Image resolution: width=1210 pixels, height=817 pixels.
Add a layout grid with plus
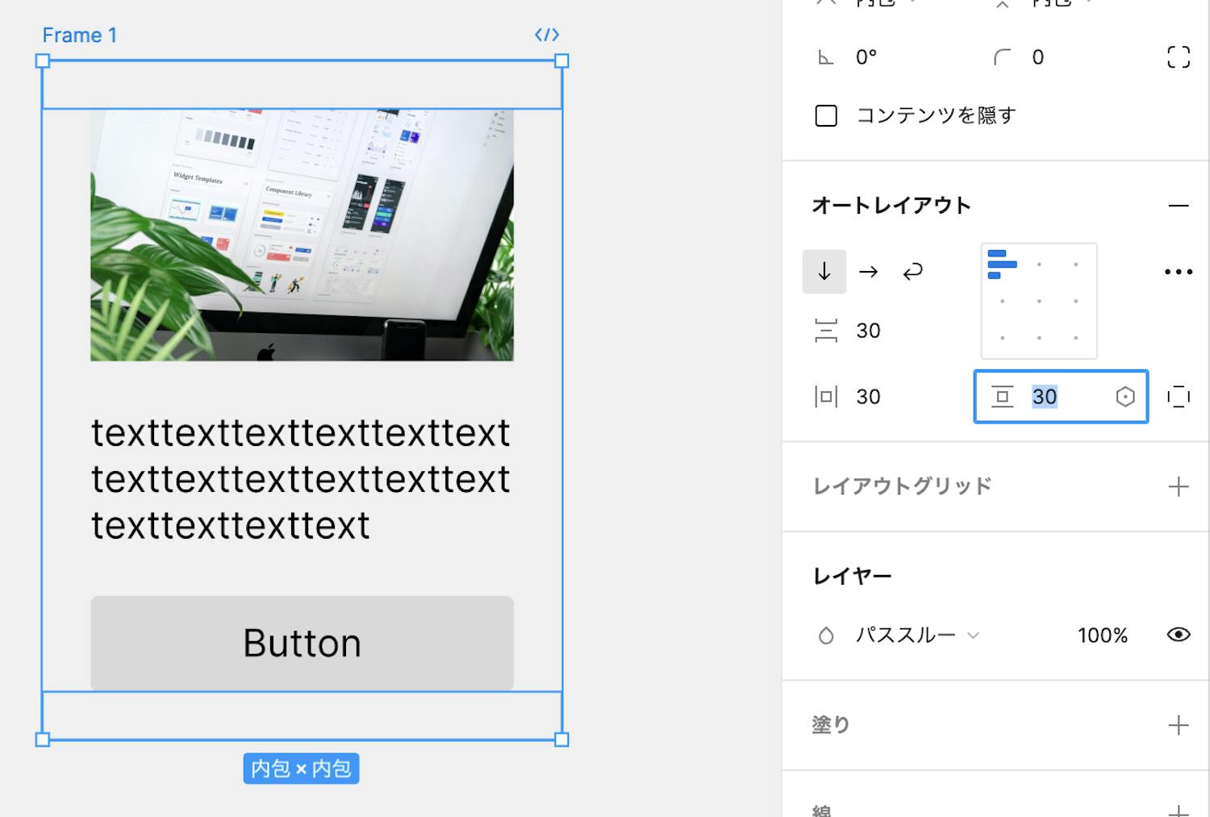[x=1178, y=486]
